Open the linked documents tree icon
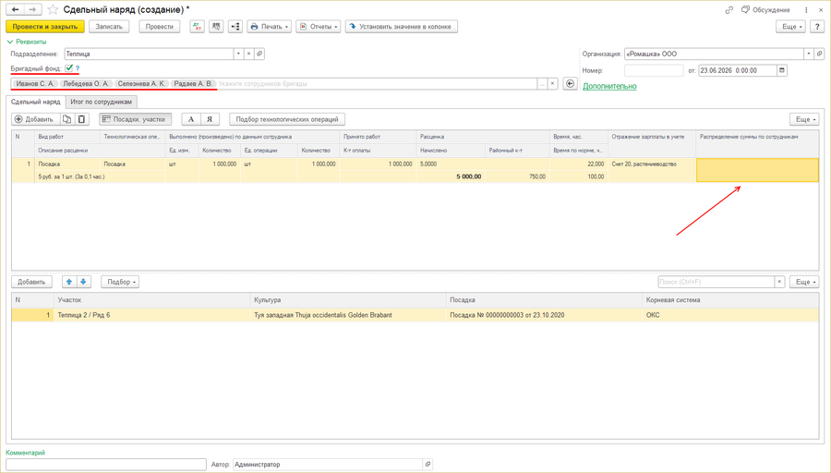Viewport: 831px width, 473px height. 235,27
